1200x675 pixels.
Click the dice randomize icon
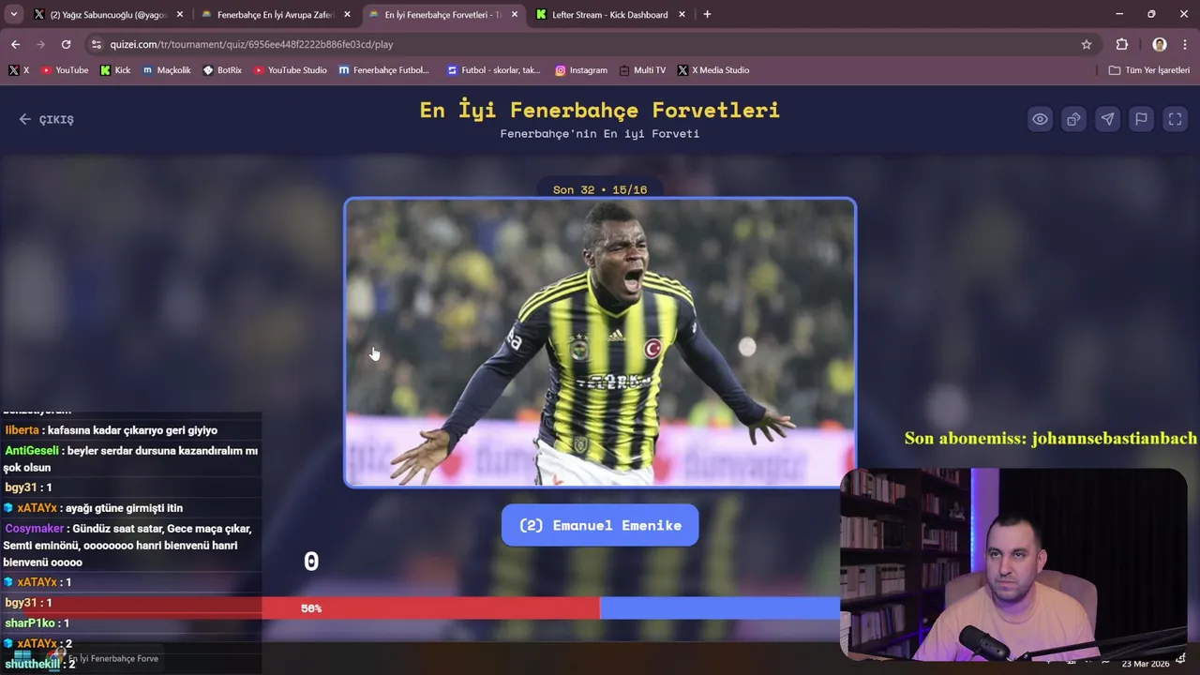coord(1073,119)
